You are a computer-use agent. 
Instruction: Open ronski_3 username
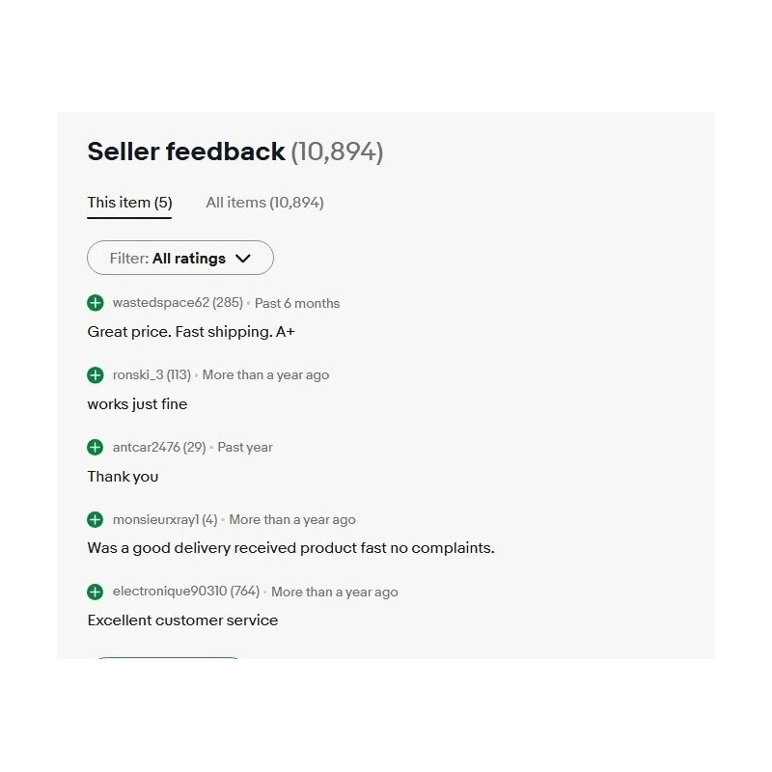pyautogui.click(x=138, y=375)
